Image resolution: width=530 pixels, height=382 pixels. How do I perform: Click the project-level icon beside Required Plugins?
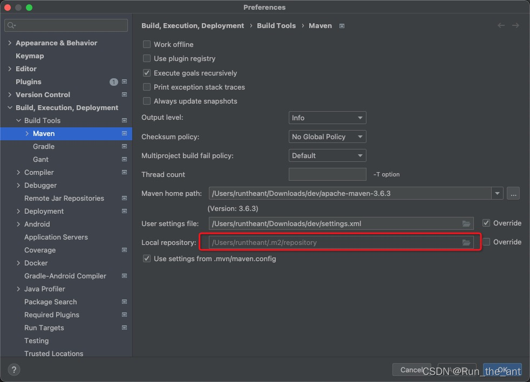coord(124,315)
